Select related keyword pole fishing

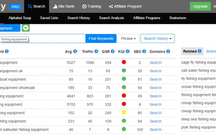[x=198, y=127]
